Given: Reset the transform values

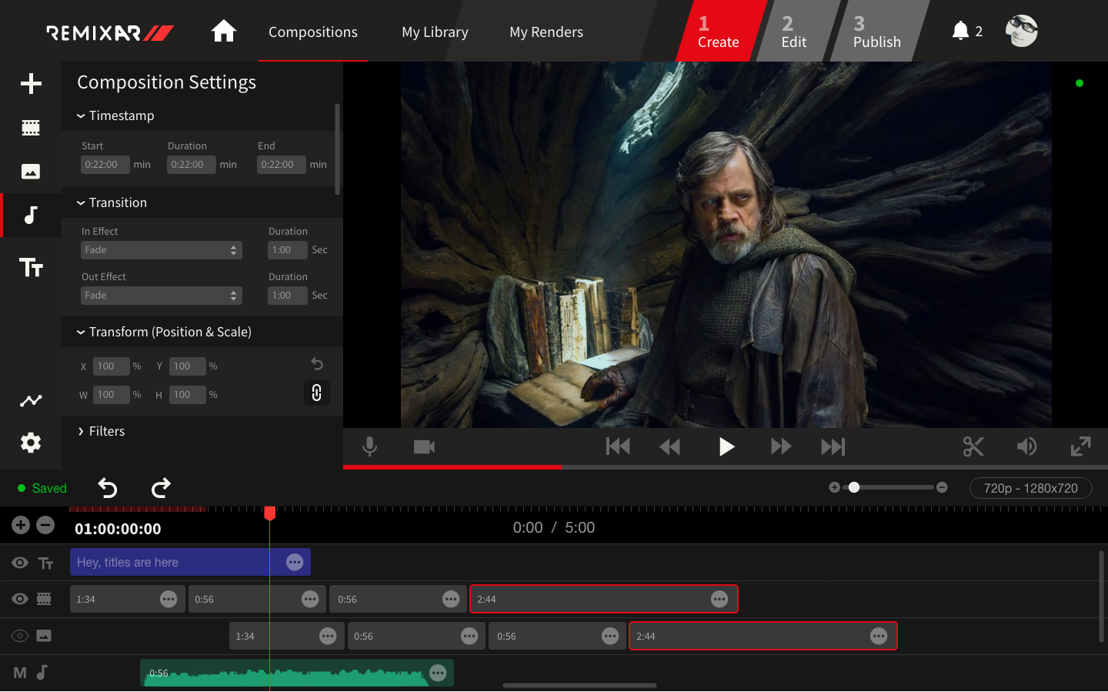Looking at the screenshot, I should 317,363.
